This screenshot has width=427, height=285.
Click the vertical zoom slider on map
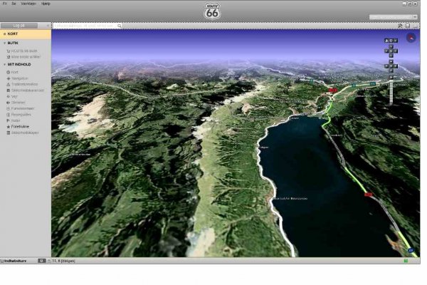[391, 89]
